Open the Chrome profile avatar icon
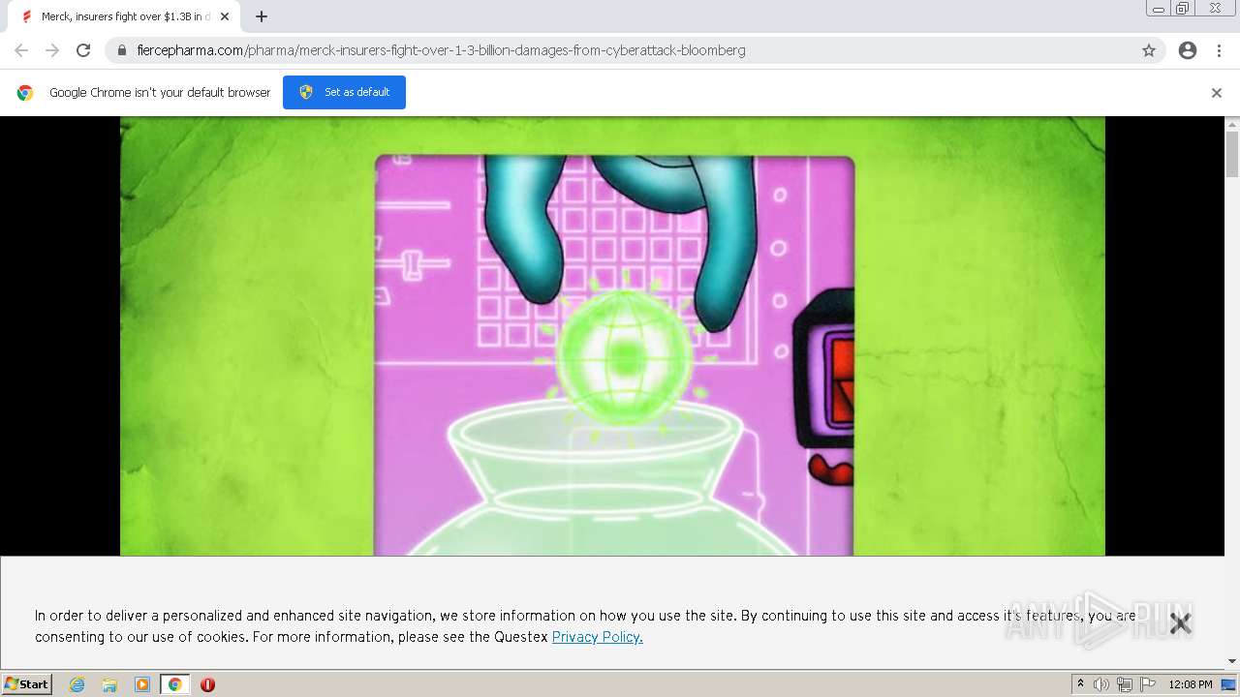1240x697 pixels. pos(1188,50)
